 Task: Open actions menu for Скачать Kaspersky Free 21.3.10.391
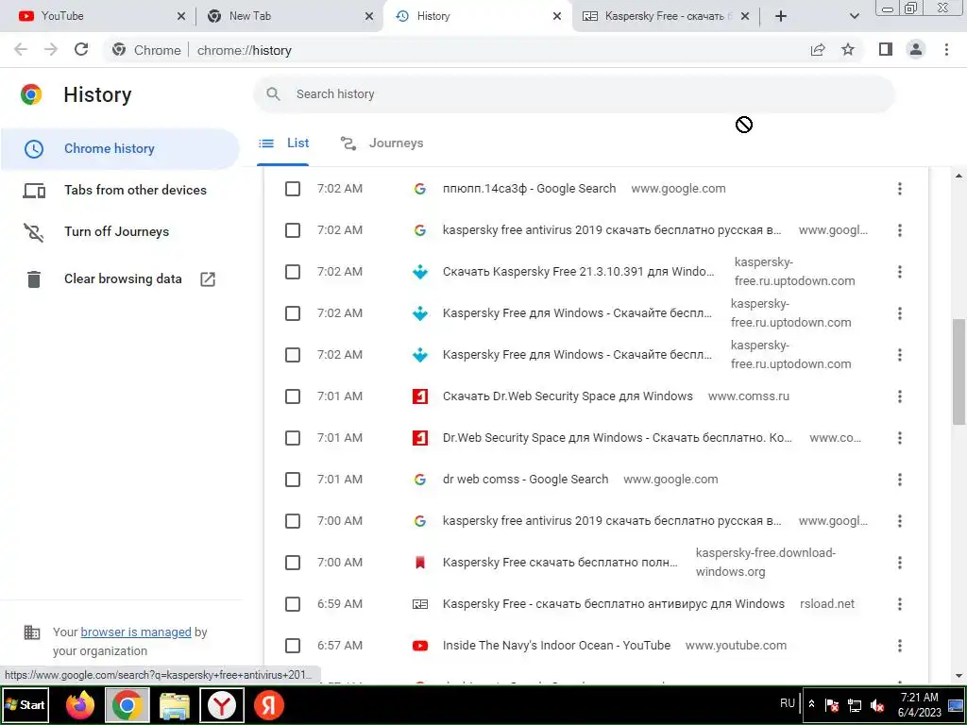point(900,272)
